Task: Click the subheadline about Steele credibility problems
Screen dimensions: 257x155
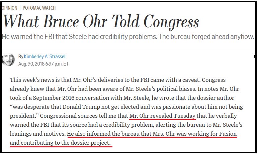Action: coord(128,37)
